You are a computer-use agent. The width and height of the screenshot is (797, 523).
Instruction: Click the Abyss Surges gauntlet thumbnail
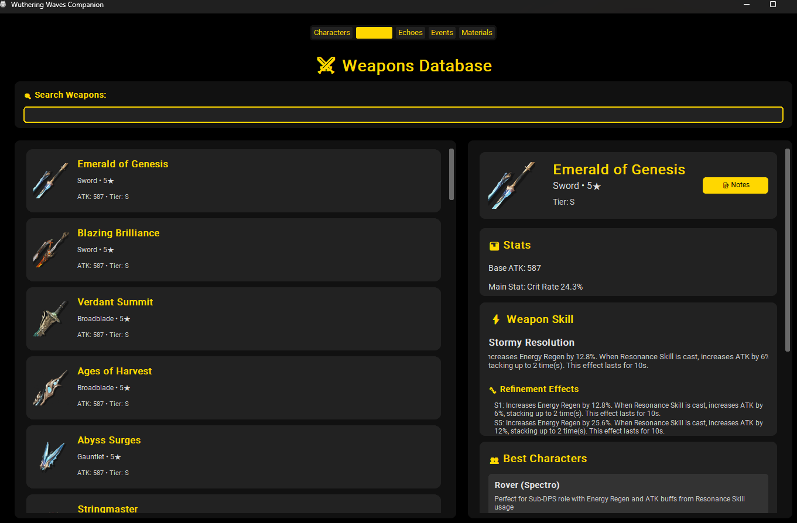tap(51, 457)
